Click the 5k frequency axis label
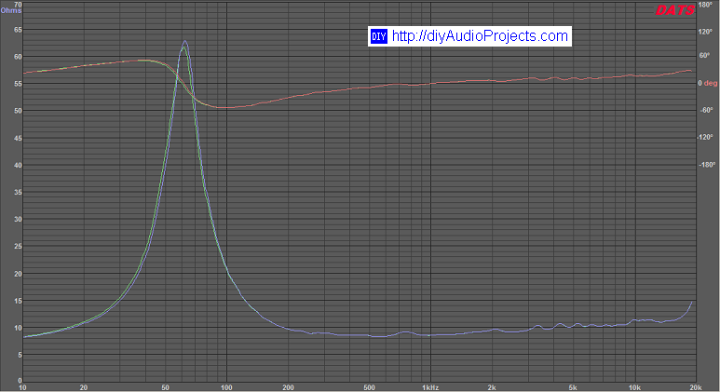 tap(573, 386)
